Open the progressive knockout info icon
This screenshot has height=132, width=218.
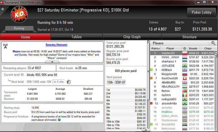pos(59,120)
